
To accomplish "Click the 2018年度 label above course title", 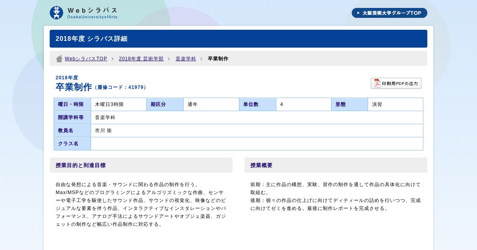I will [x=67, y=78].
